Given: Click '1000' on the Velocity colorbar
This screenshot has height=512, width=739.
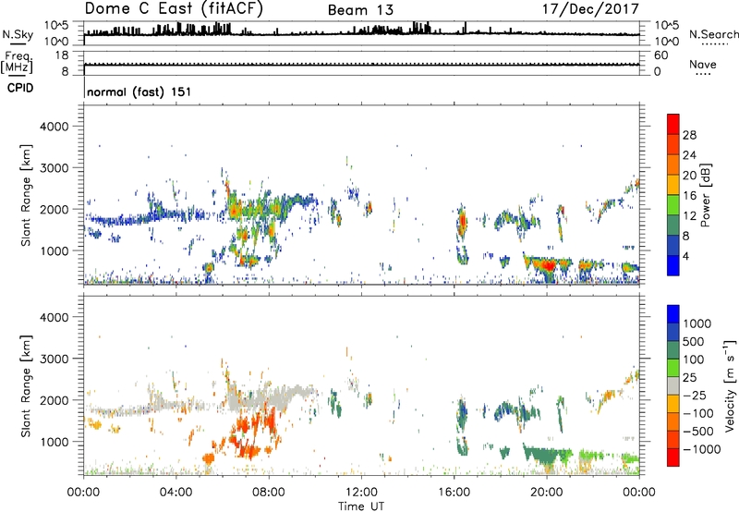Looking at the screenshot, I should click(697, 323).
